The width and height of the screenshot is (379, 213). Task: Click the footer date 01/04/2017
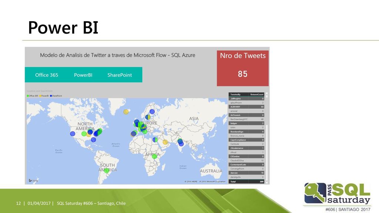[39, 203]
